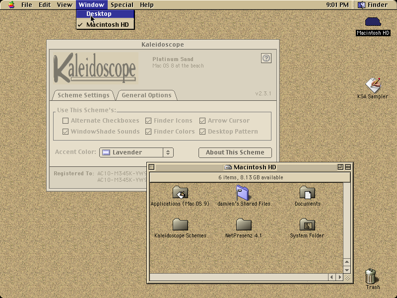
Task: Click the 'Registered To:' label
Action: [73, 173]
